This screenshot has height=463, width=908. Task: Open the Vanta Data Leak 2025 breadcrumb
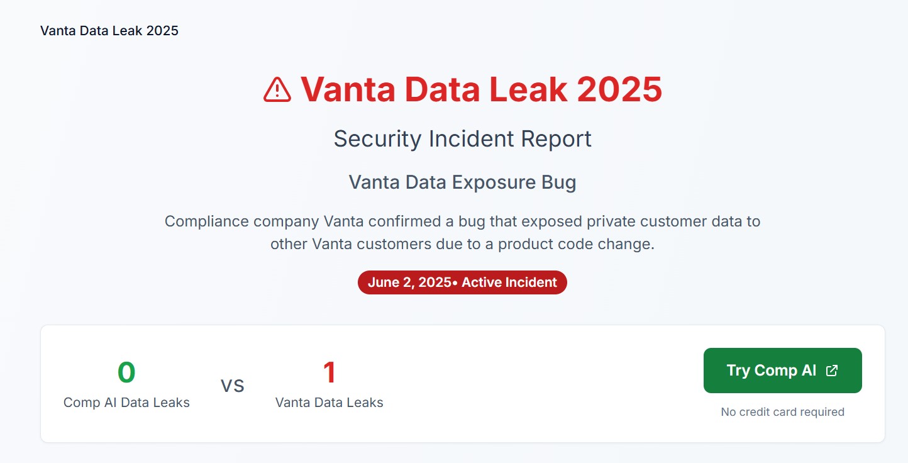(109, 30)
